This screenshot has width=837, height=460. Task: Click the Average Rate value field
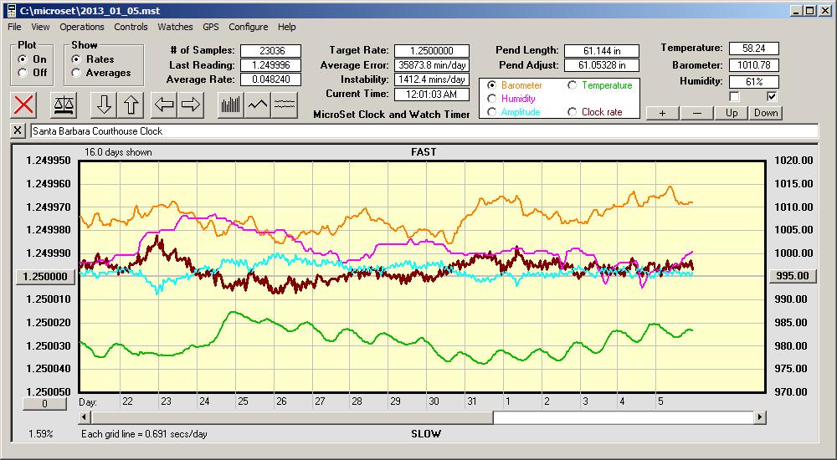[270, 79]
